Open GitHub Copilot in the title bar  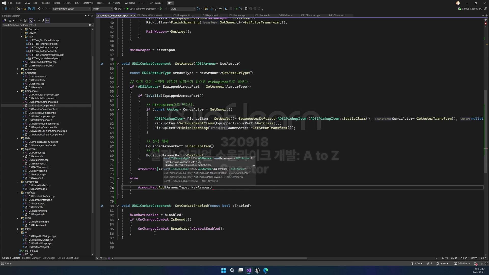pyautogui.click(x=468, y=9)
